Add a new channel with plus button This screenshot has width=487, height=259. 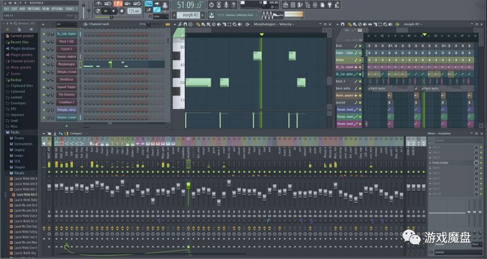66,126
